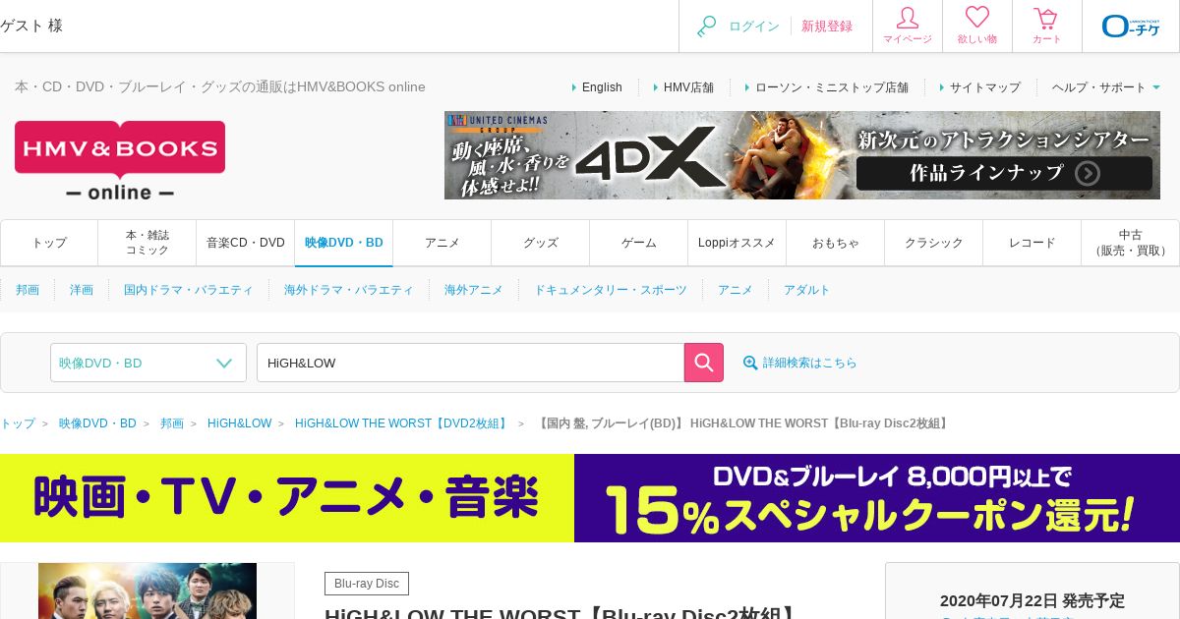Open ドキュメンタリー・スポーツ subcategory
This screenshot has width=1180, height=619.
point(611,290)
